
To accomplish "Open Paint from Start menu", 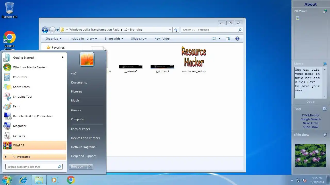I will click(x=34, y=106).
